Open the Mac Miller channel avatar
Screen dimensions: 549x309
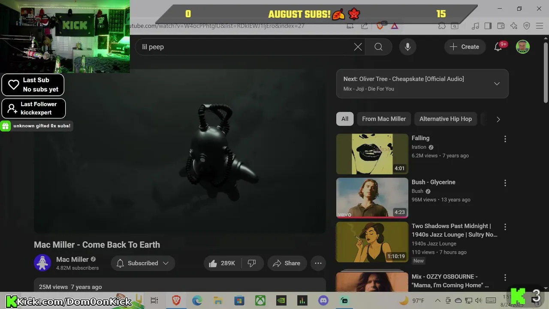tap(42, 263)
